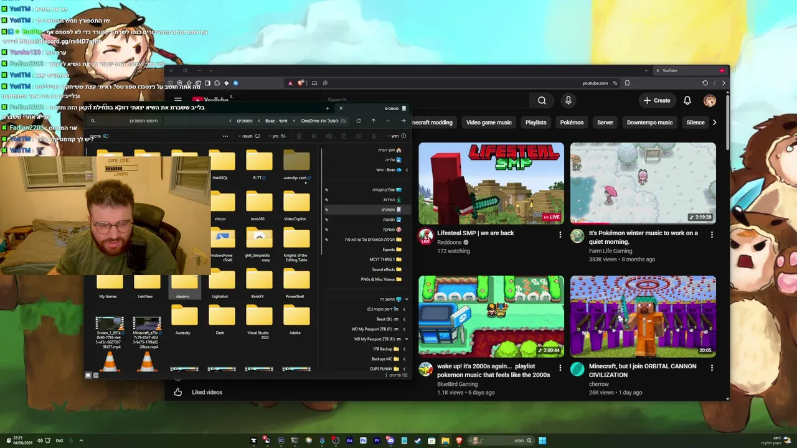Open a new File Explorer tab
Image resolution: width=797 pixels, height=448 pixels.
tap(327, 108)
